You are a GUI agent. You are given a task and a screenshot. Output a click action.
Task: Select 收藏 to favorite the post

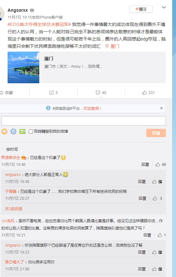(x=6, y=92)
